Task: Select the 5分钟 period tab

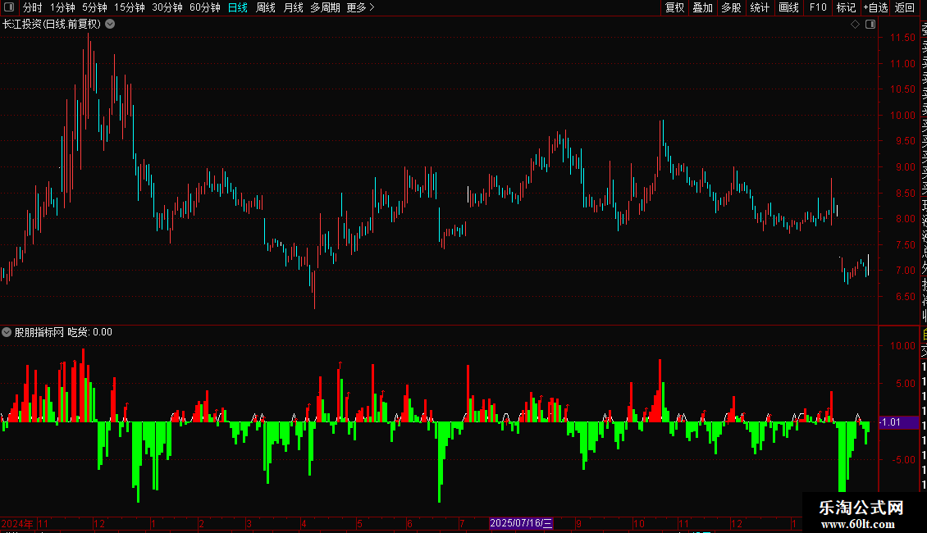Action: pos(94,7)
